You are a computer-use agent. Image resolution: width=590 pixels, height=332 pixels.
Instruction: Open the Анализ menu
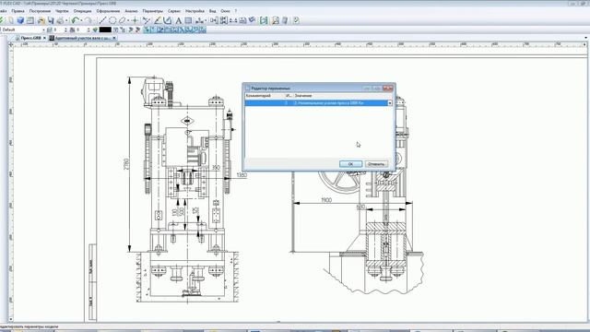[x=131, y=11]
